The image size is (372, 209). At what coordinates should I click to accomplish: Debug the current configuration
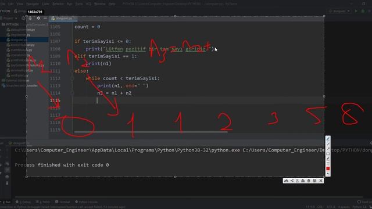363,11
